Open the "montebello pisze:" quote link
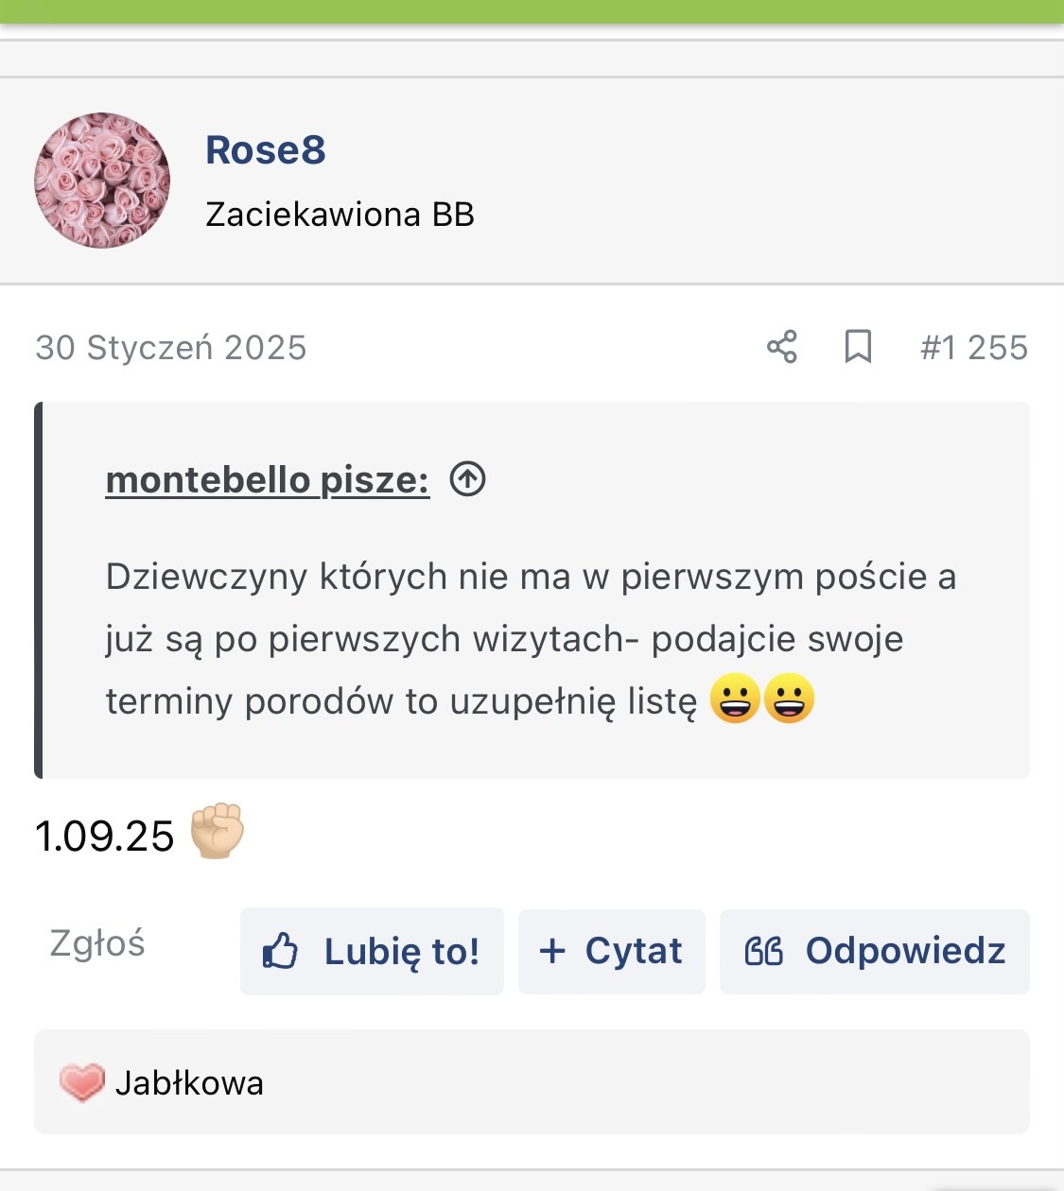Image resolution: width=1064 pixels, height=1191 pixels. pyautogui.click(x=268, y=480)
